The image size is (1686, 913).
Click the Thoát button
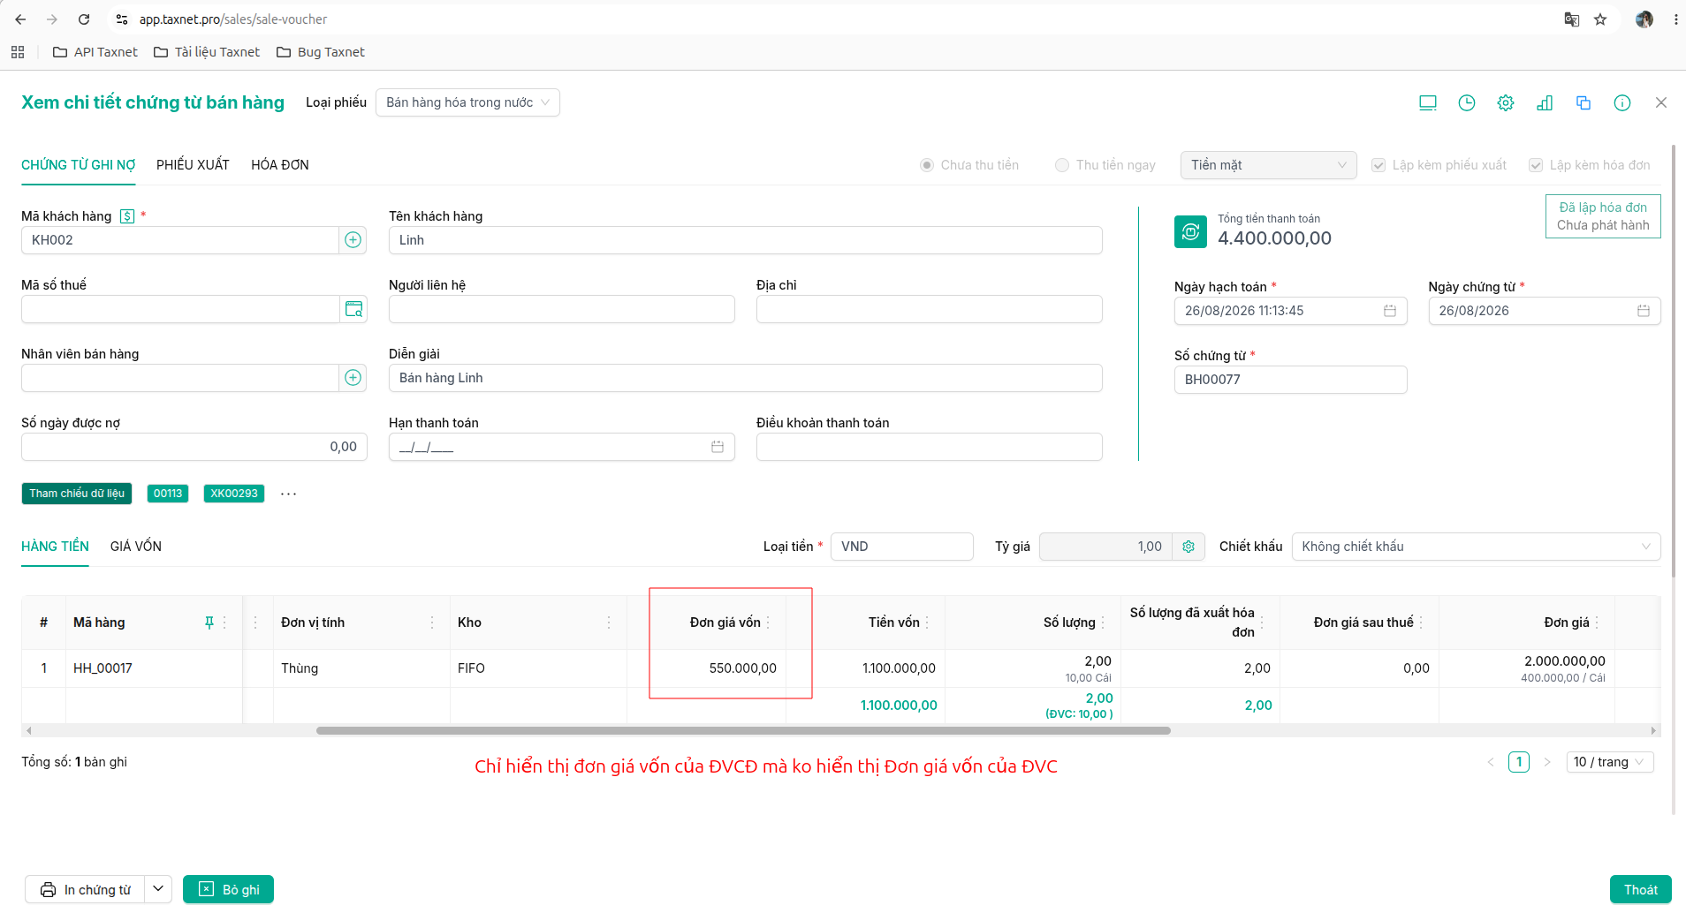pos(1640,889)
